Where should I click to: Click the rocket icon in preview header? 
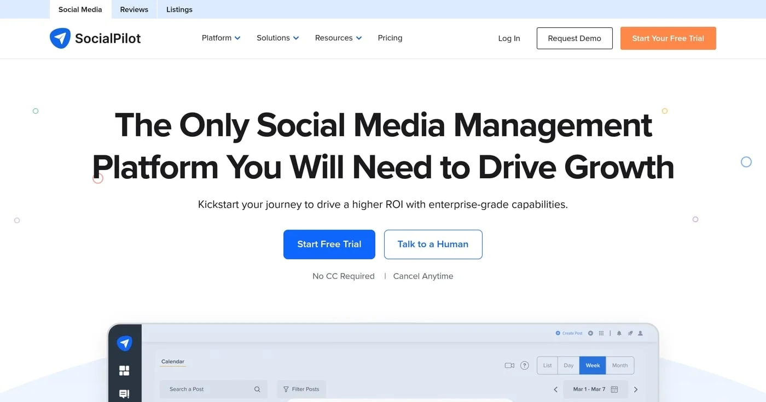click(630, 333)
